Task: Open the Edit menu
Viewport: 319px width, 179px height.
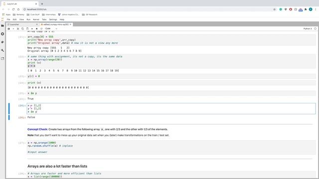Action: 14,19
